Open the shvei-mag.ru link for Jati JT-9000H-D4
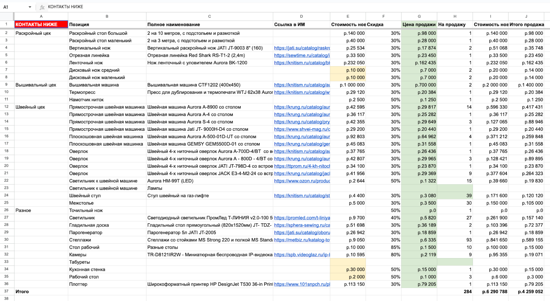 (x=302, y=129)
